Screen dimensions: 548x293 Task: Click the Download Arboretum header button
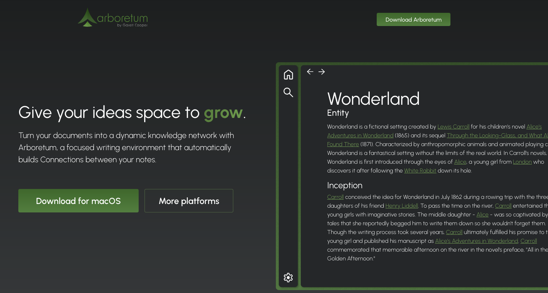(x=413, y=19)
